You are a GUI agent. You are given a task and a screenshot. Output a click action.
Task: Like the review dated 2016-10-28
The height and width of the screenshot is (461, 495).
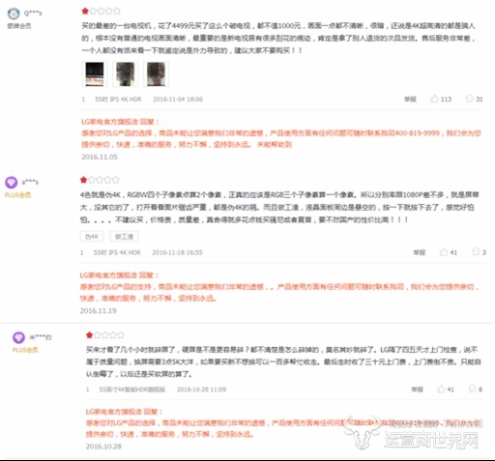(x=446, y=389)
